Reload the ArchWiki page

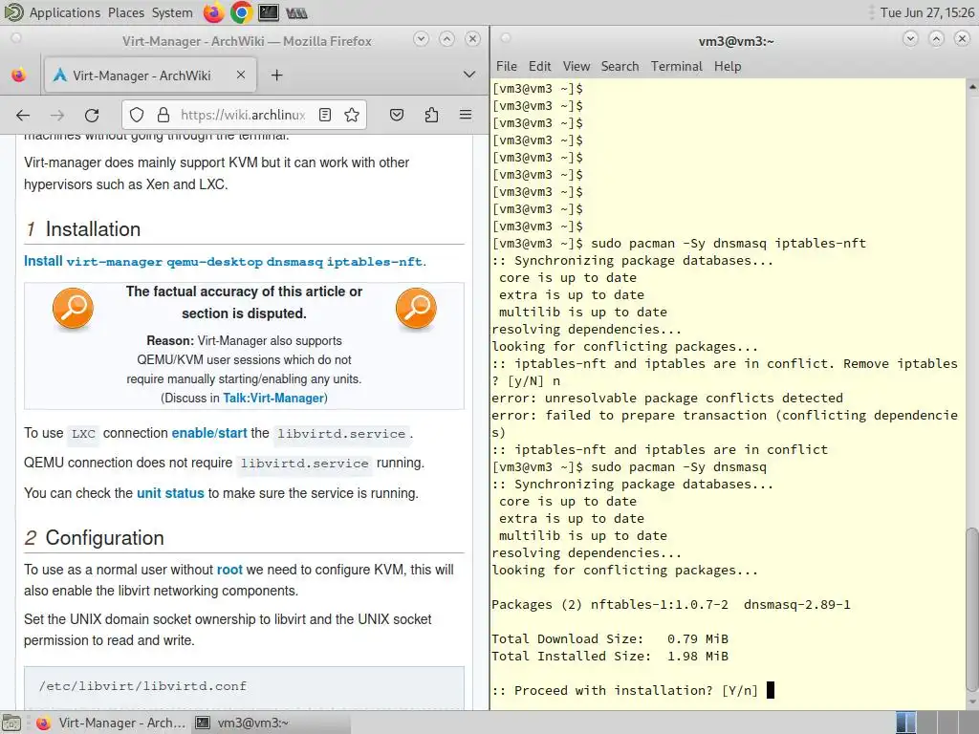coord(92,115)
